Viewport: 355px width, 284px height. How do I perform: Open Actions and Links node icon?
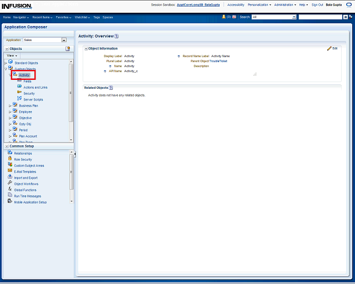pos(19,87)
